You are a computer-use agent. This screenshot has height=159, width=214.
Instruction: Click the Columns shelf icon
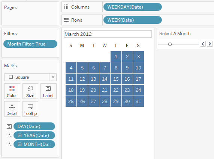coord(66,7)
